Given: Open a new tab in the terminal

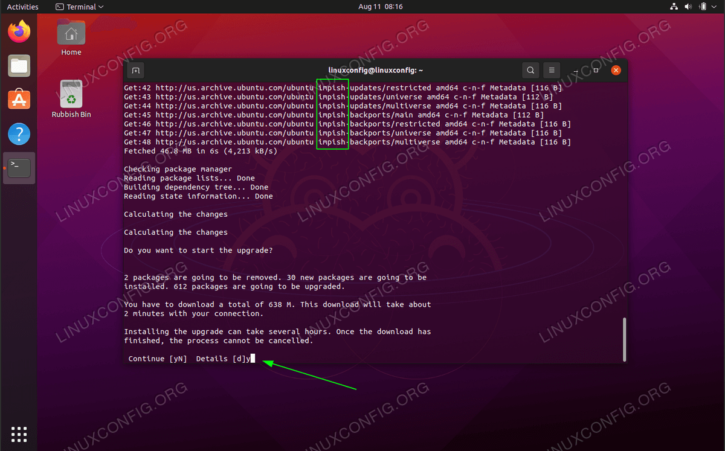Looking at the screenshot, I should tap(135, 71).
